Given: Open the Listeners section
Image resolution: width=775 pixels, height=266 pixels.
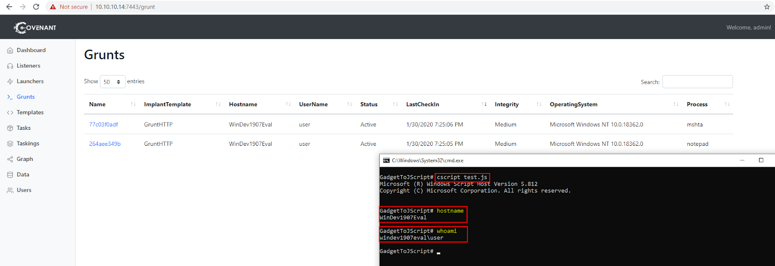Looking at the screenshot, I should click(29, 65).
